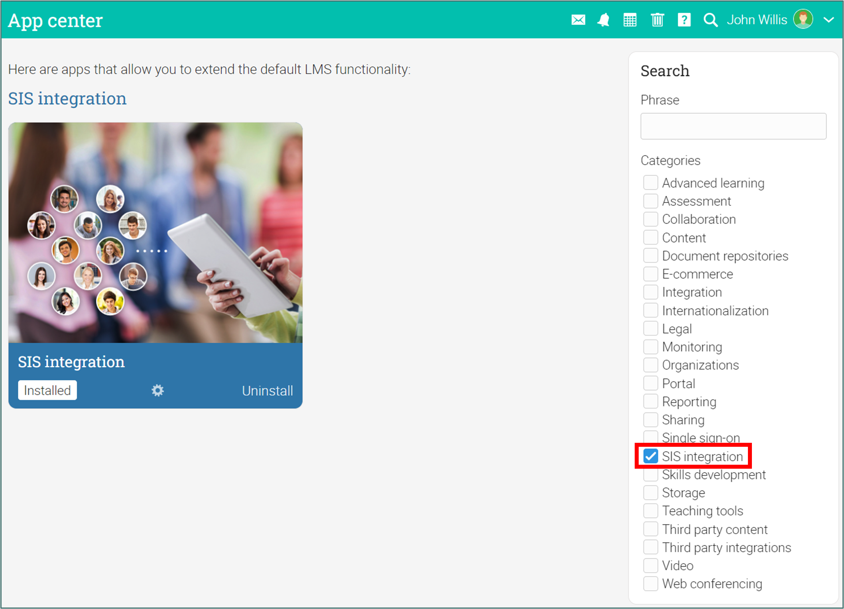844x609 pixels.
Task: Tick the E-commerce category checkbox
Action: [x=651, y=274]
